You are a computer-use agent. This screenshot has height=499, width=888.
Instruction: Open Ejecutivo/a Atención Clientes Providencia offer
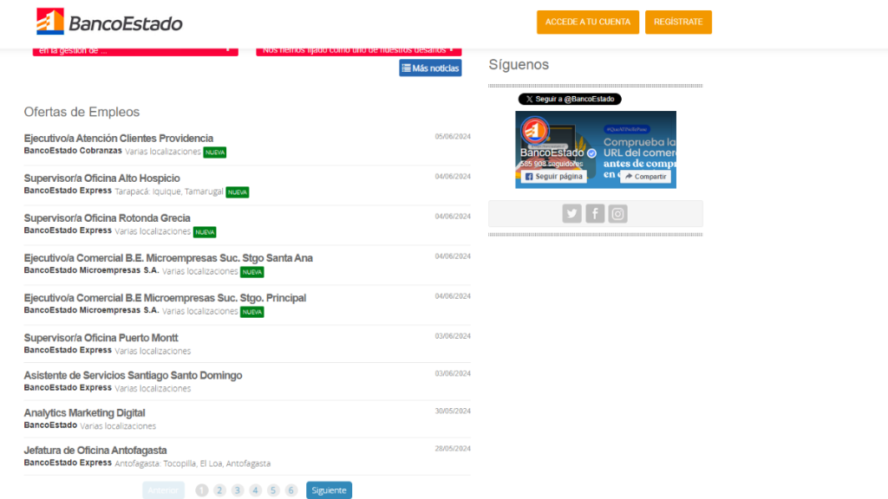(118, 138)
